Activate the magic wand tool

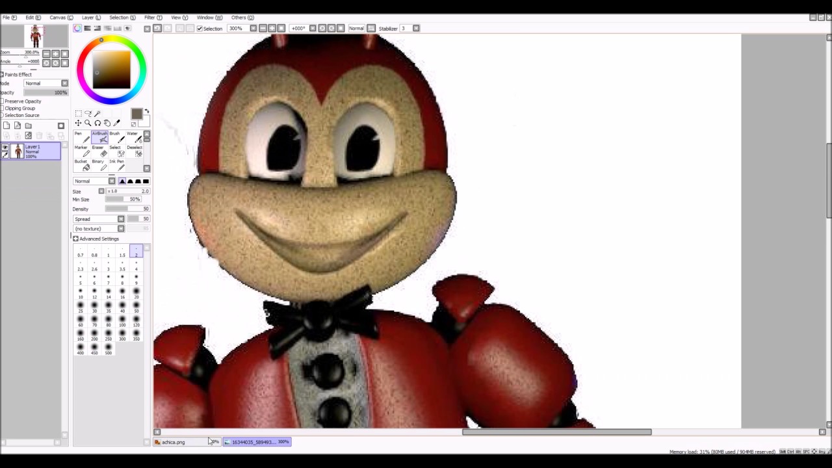point(97,114)
